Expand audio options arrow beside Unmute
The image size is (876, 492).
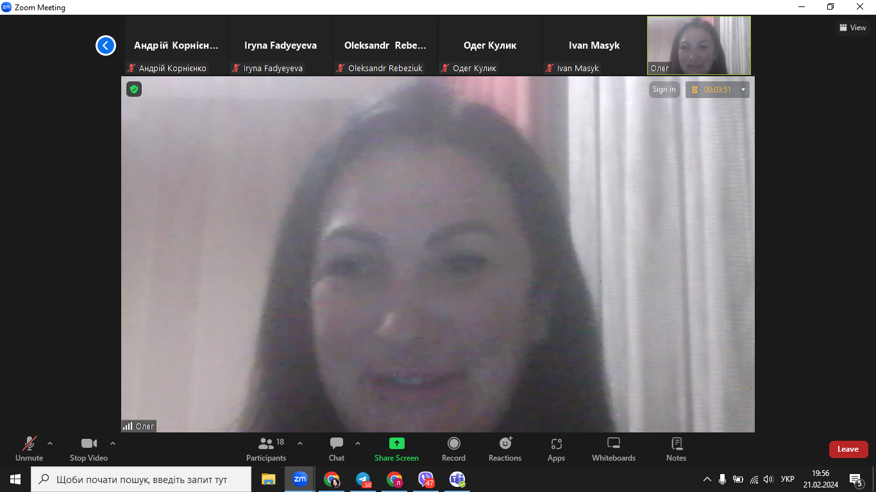[x=50, y=443]
